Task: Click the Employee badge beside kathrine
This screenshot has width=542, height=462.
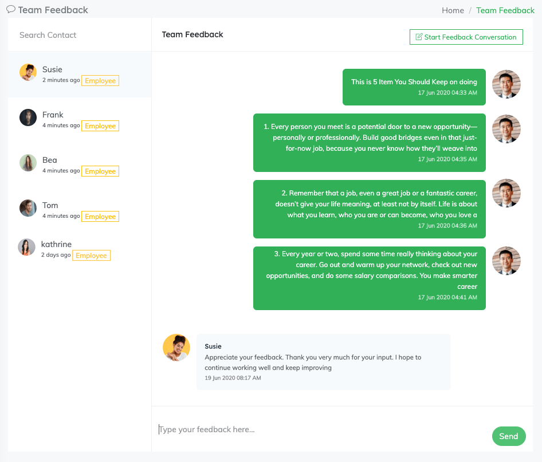Action: click(x=91, y=256)
